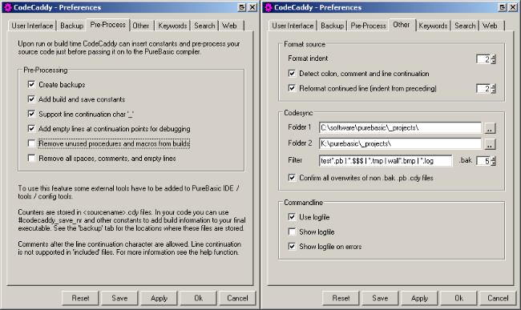Toggle Reformat continued line checkbox
Screen dimensions: 521x310
(x=292, y=88)
